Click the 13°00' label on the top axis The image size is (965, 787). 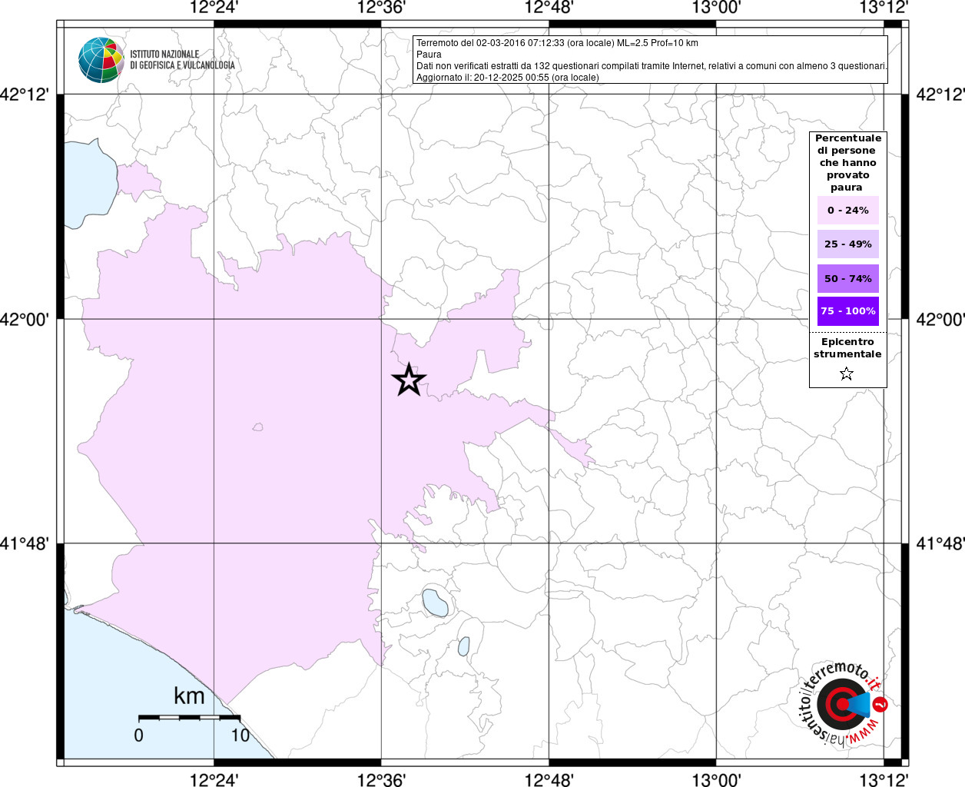coord(716,8)
